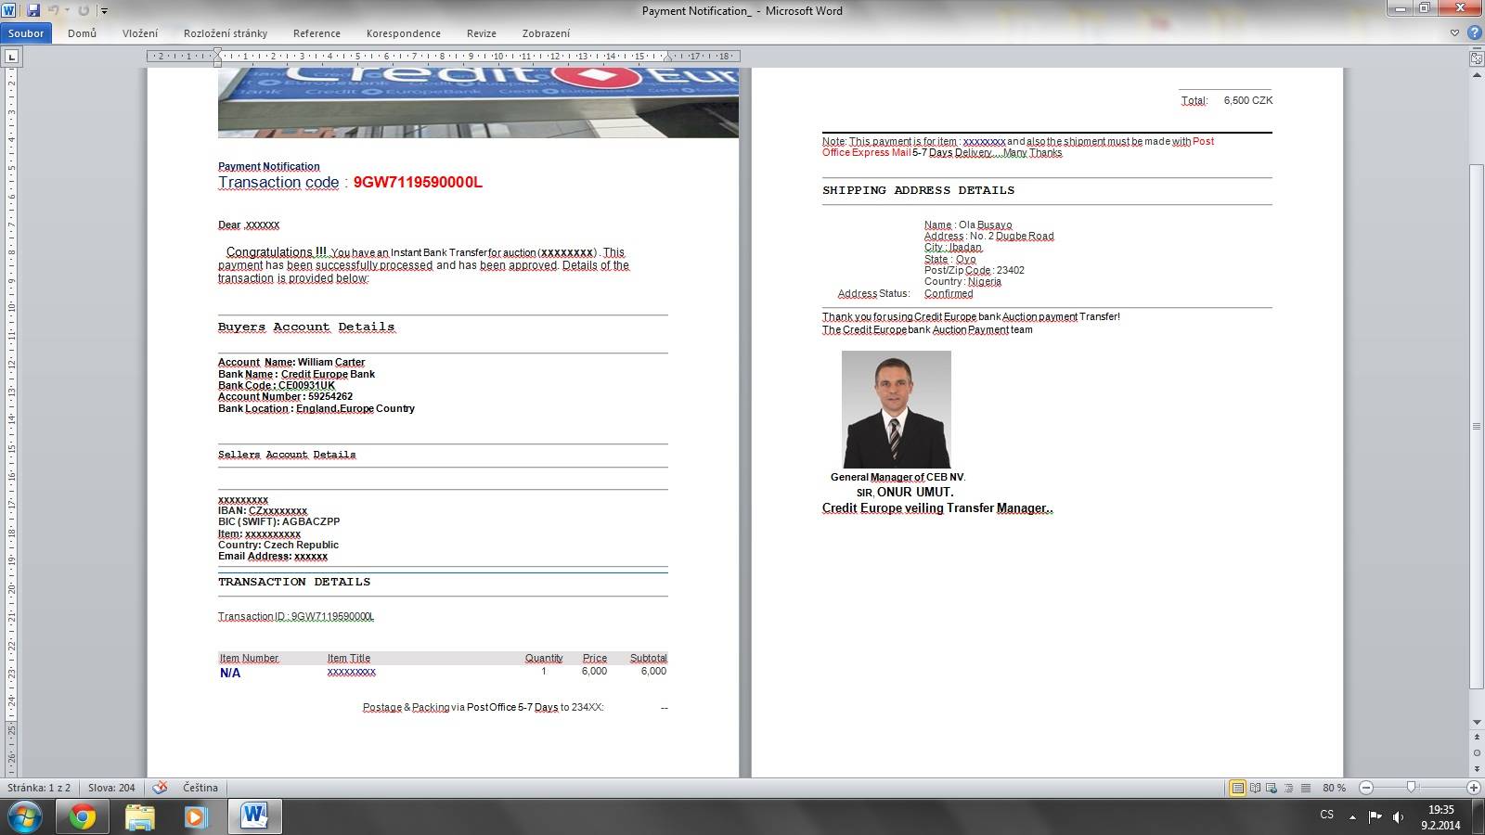This screenshot has width=1485, height=835.
Task: Click account name William Carter
Action: click(331, 363)
